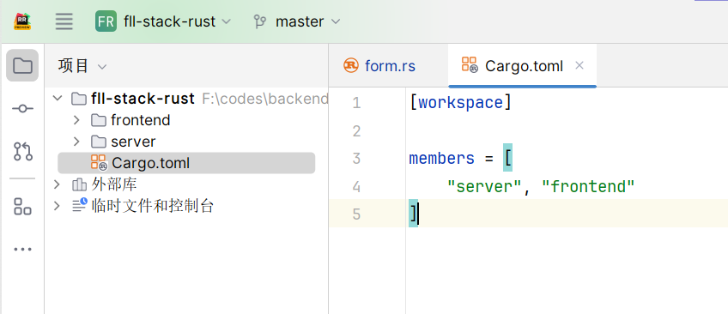Open the Structure tool window icon
Viewport: 728px width, 314px height.
[22, 207]
